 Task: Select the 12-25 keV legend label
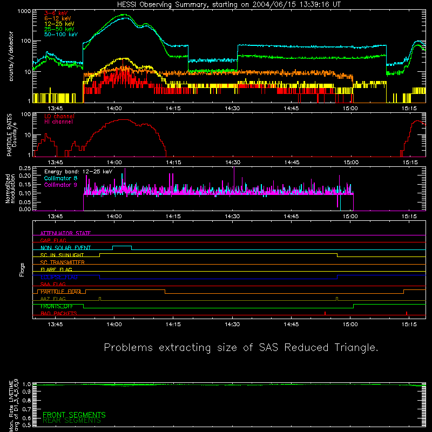59,24
